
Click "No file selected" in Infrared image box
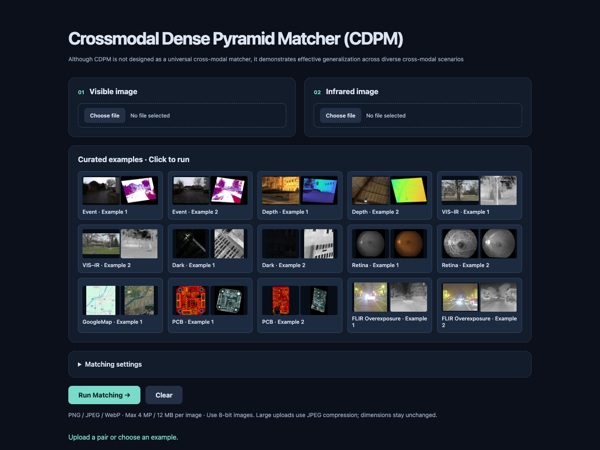(386, 115)
